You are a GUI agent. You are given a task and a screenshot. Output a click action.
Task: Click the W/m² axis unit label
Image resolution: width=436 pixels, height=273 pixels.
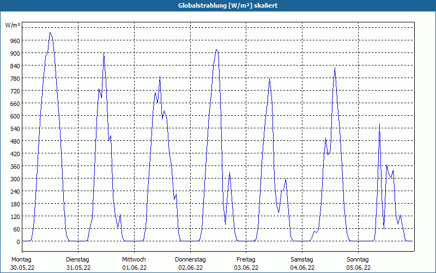click(13, 26)
